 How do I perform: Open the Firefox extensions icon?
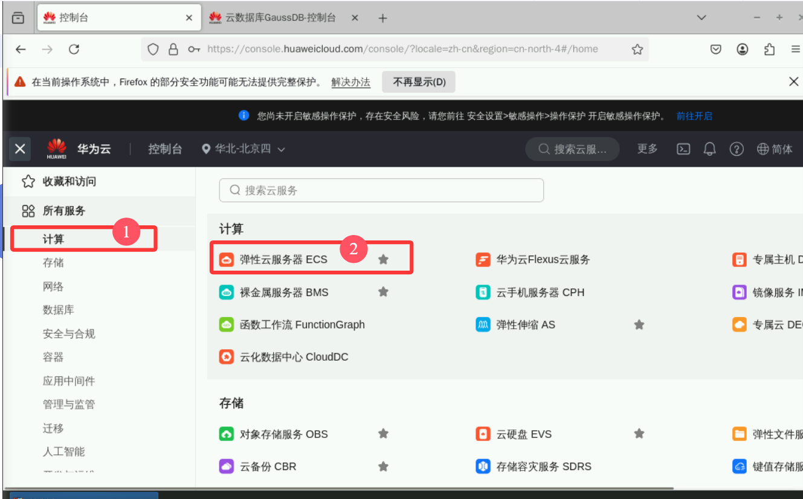769,50
